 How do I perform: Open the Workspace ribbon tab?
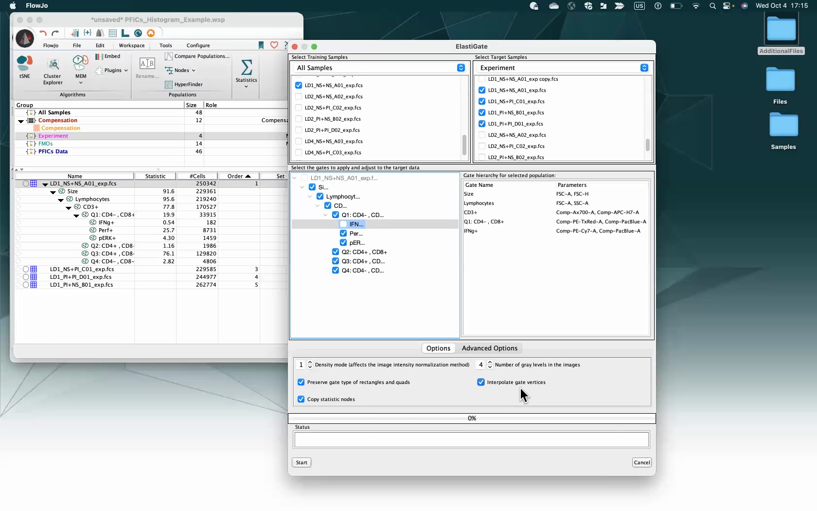131,45
